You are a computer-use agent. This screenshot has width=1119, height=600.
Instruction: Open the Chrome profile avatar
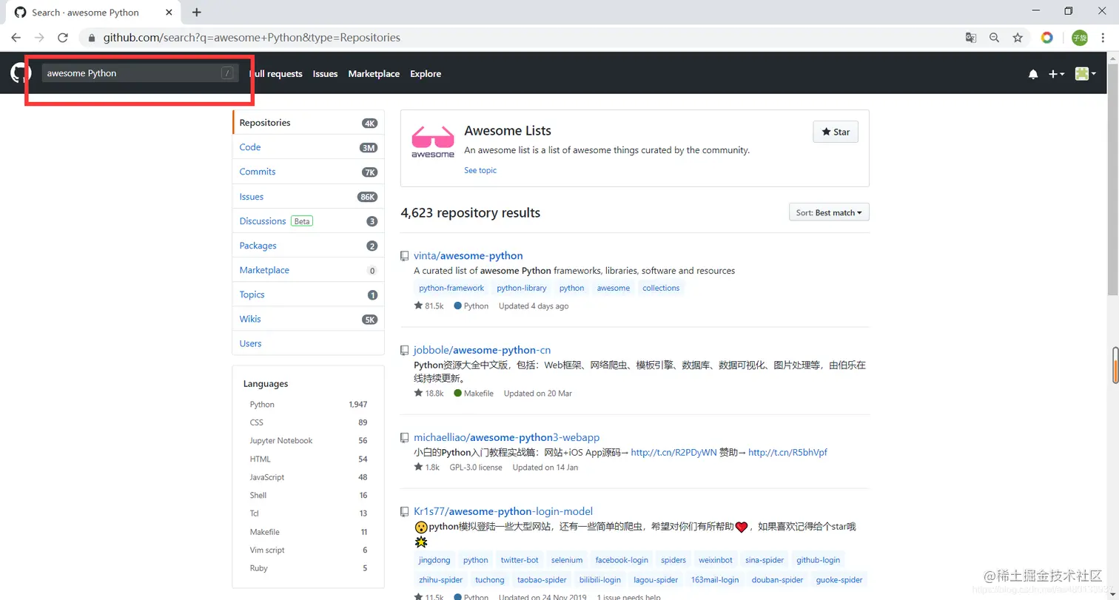coord(1080,38)
